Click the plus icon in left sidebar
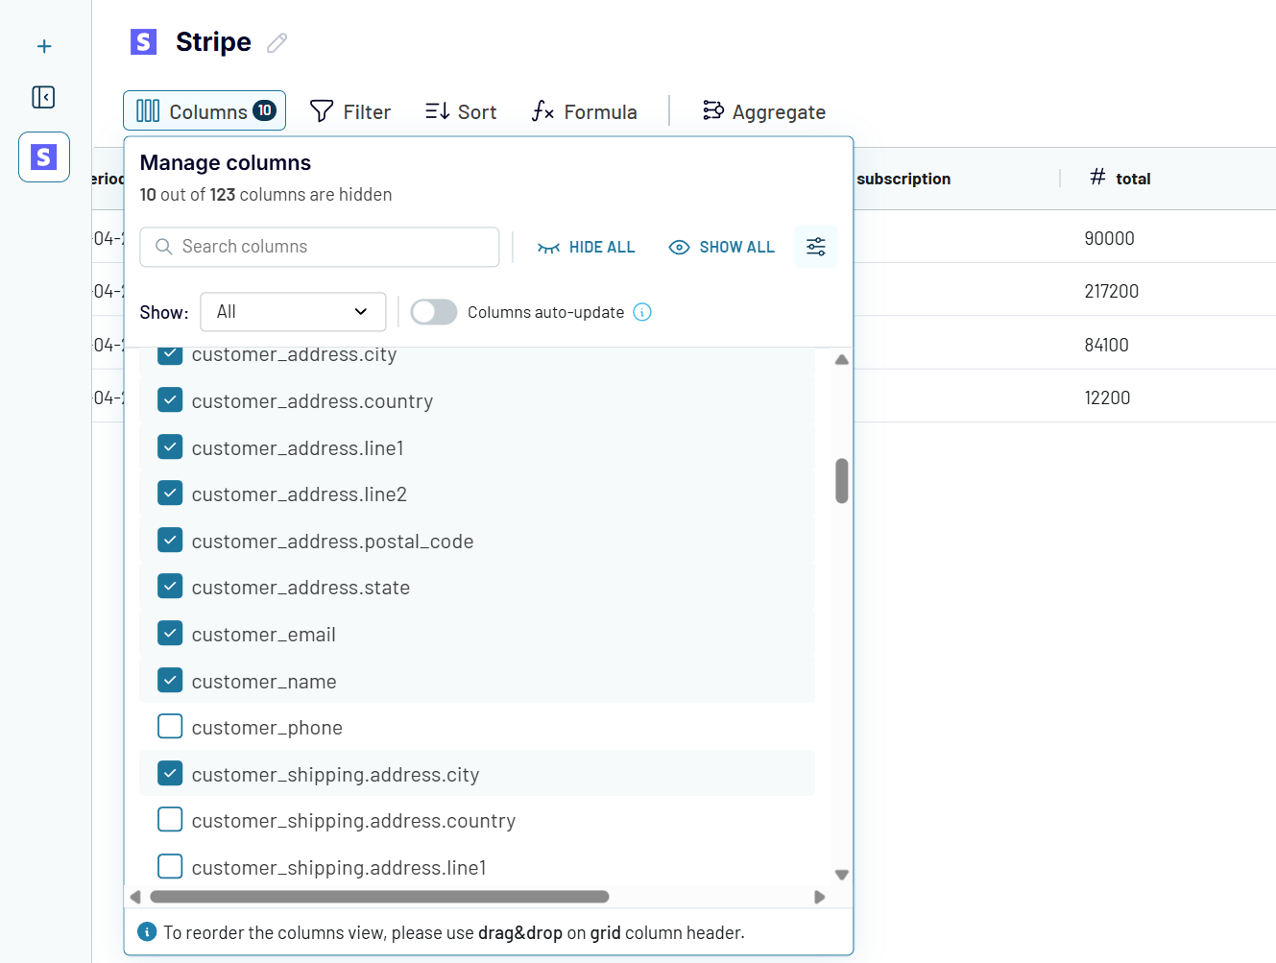Viewport: 1276px width, 963px height. click(x=44, y=46)
